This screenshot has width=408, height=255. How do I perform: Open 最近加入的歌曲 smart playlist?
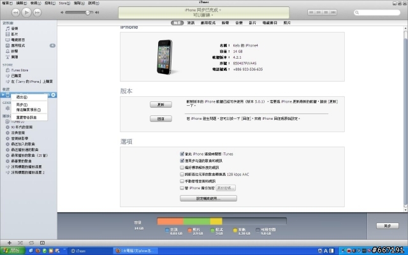click(23, 144)
